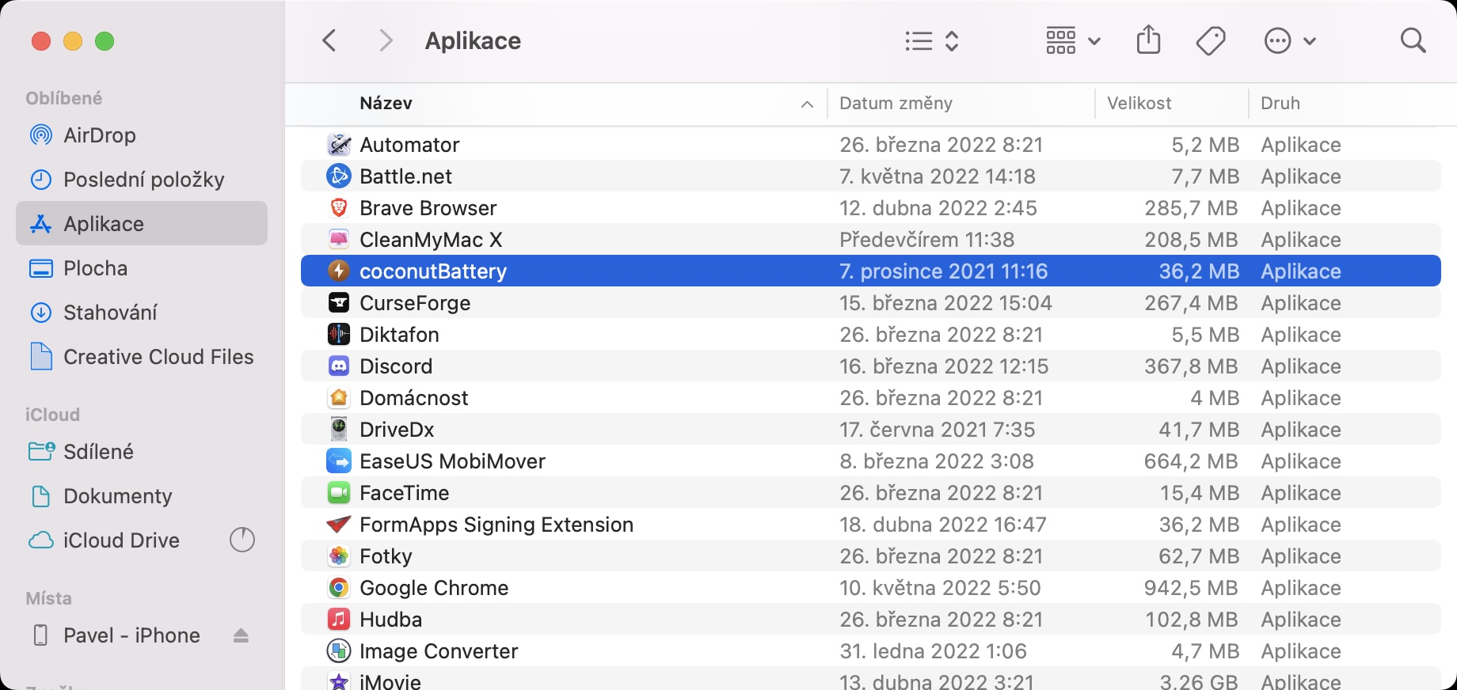Click the Search magnifier icon
Screen dimensions: 1457x690
coord(1413,40)
